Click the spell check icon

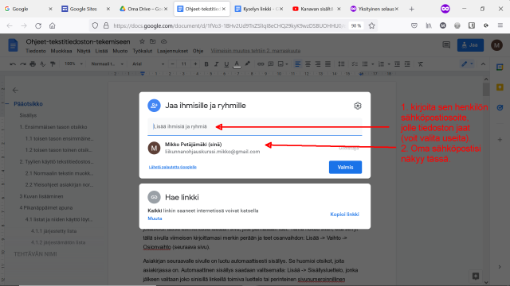pos(42,64)
